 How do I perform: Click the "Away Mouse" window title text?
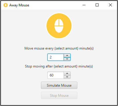point(19,5)
